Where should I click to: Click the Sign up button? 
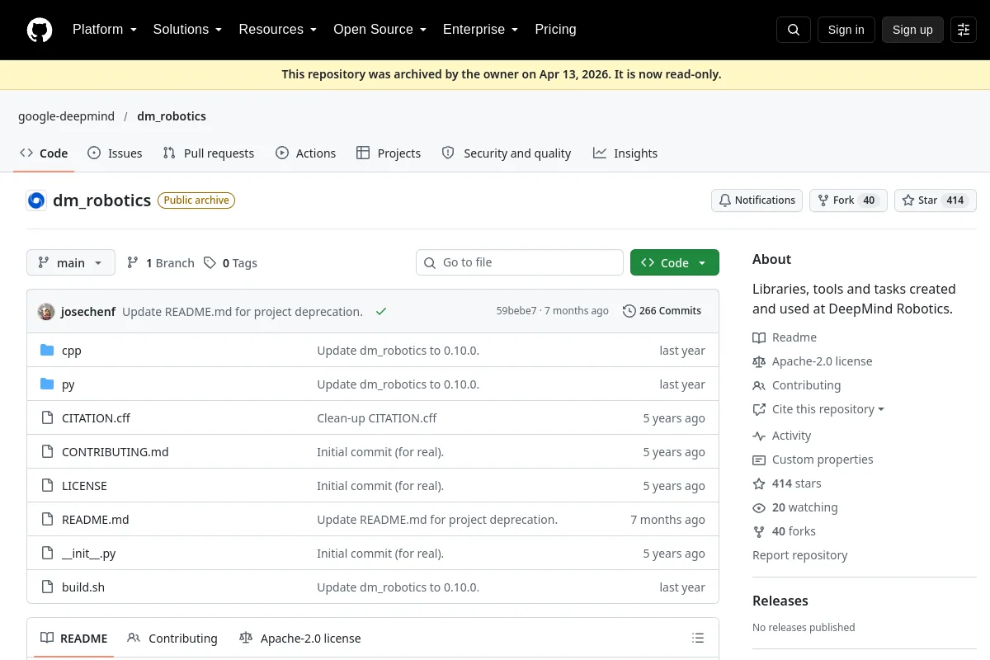912,30
